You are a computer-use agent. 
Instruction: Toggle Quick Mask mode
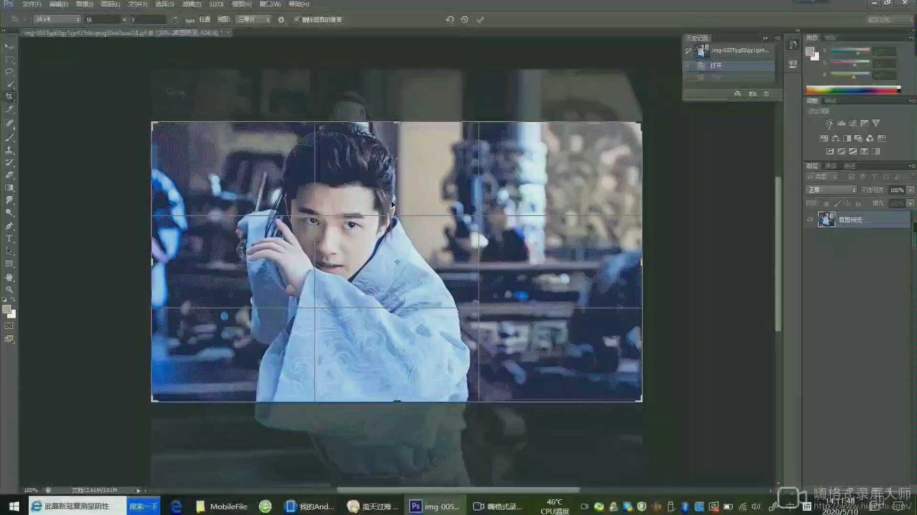click(9, 326)
